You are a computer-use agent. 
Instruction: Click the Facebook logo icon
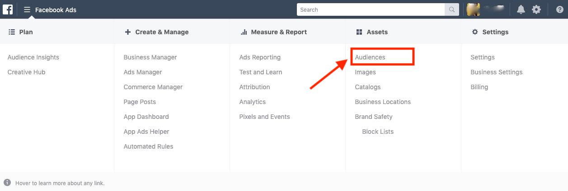[8, 9]
